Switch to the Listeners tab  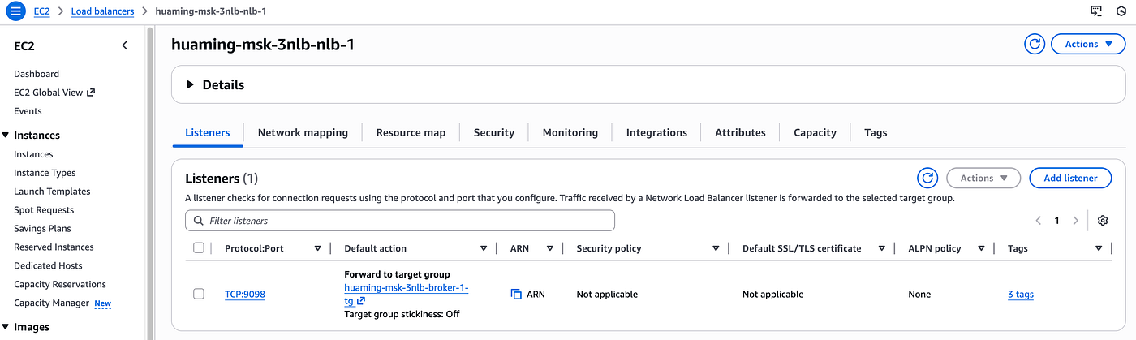coord(208,132)
